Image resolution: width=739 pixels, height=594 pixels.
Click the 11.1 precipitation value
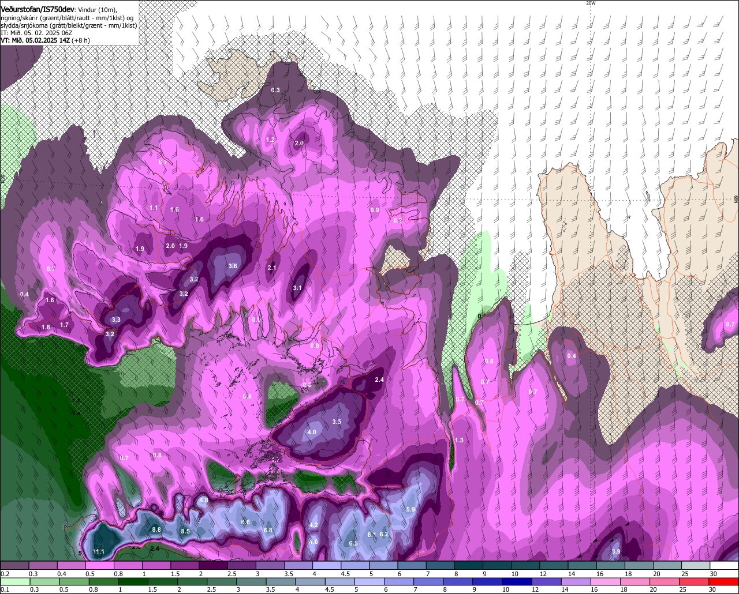99,552
